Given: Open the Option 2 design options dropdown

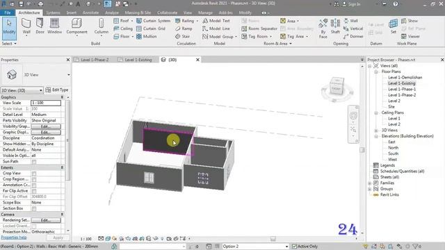Looking at the screenshot, I should point(255,247).
